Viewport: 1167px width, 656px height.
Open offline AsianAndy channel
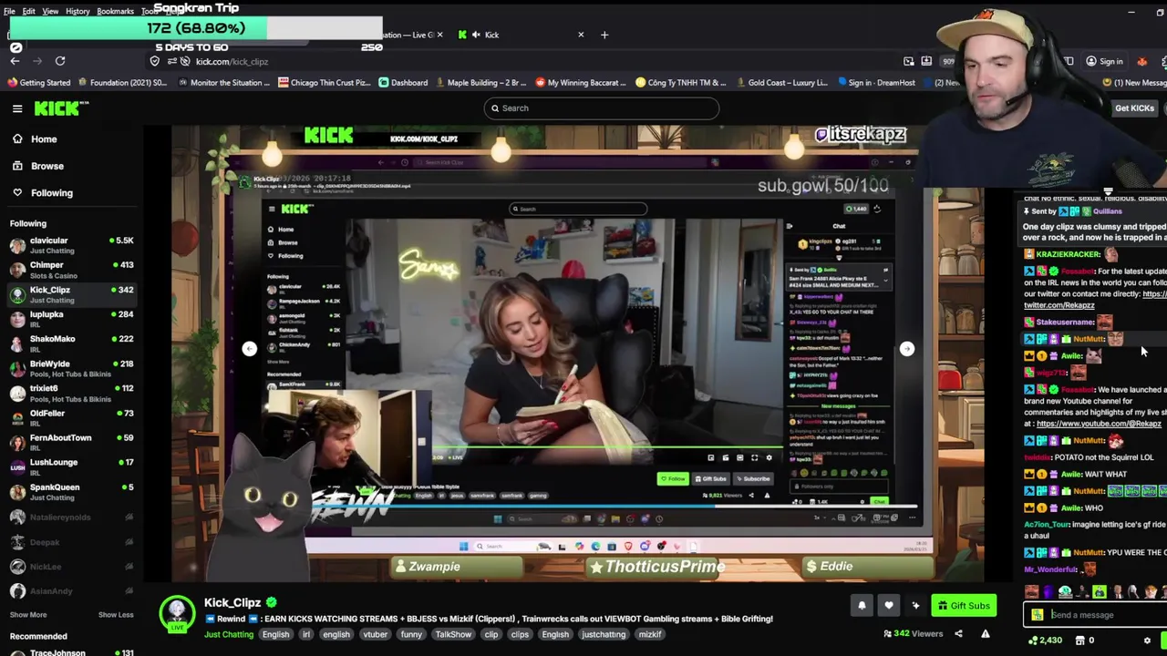pyautogui.click(x=71, y=591)
